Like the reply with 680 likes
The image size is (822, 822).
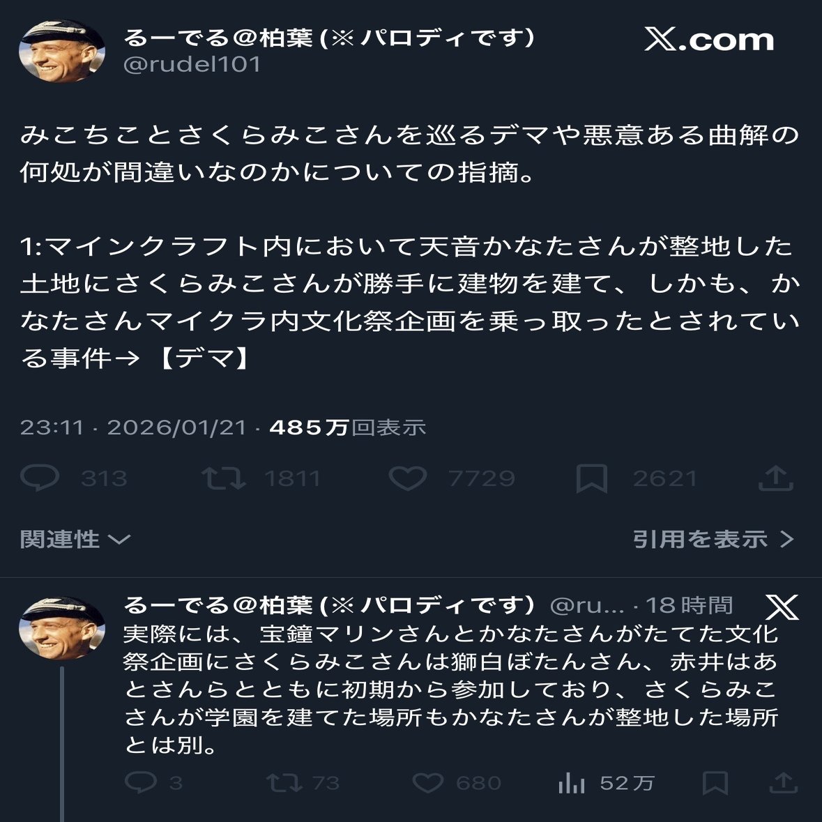click(427, 782)
